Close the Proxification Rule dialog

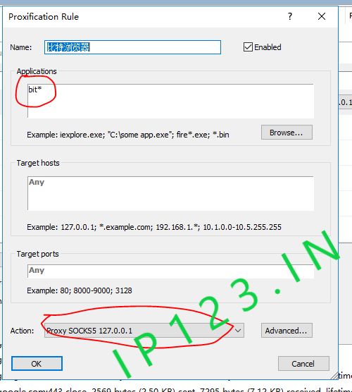322,16
